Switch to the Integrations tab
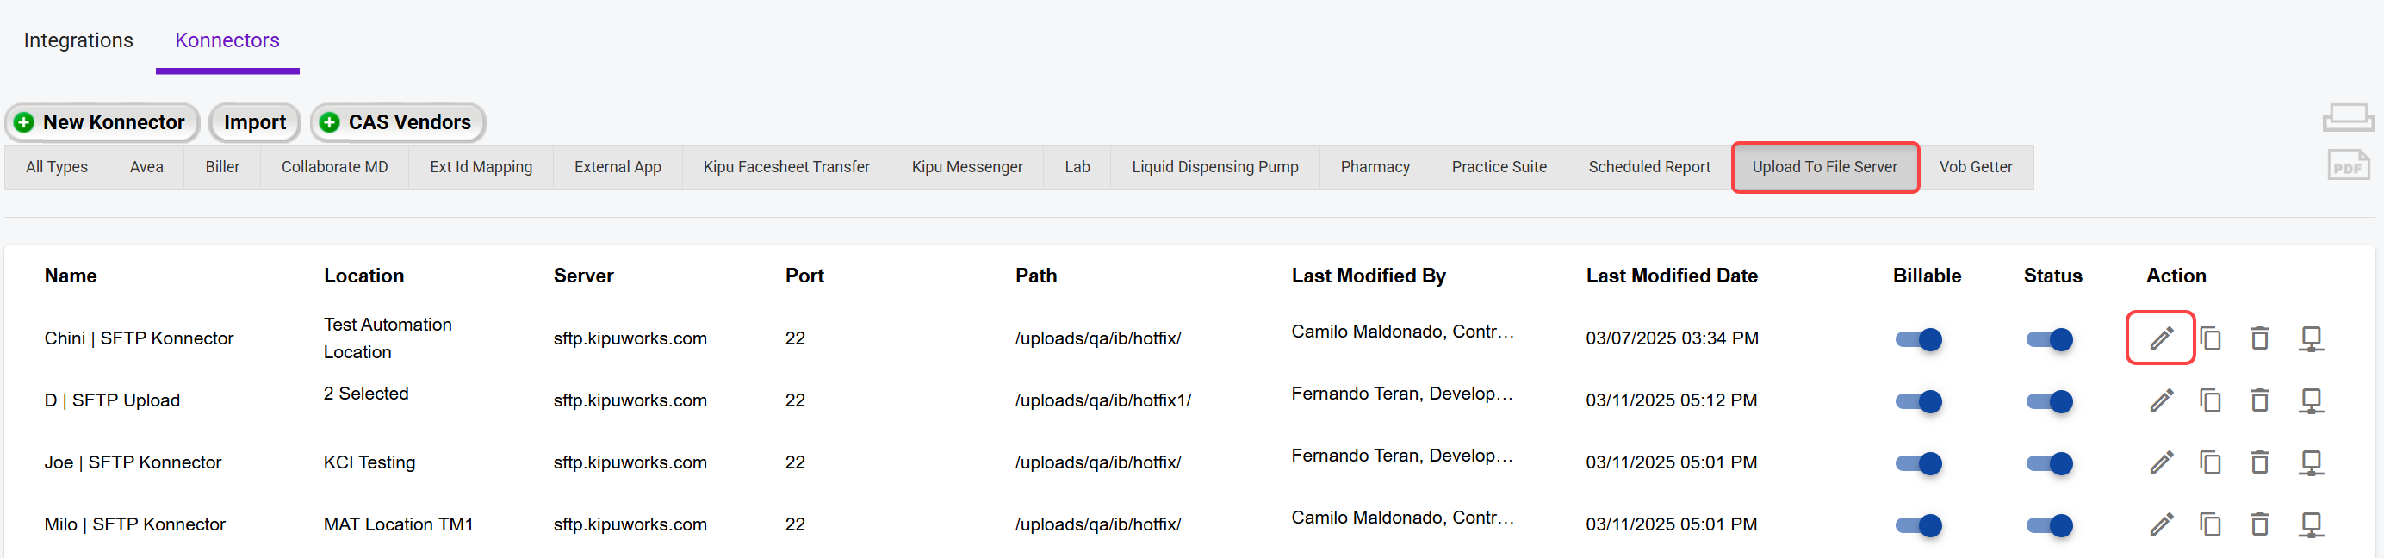2384x558 pixels. point(78,40)
